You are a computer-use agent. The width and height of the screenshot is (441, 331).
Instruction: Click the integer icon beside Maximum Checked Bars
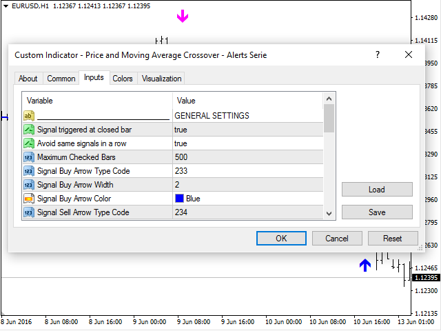coord(29,157)
